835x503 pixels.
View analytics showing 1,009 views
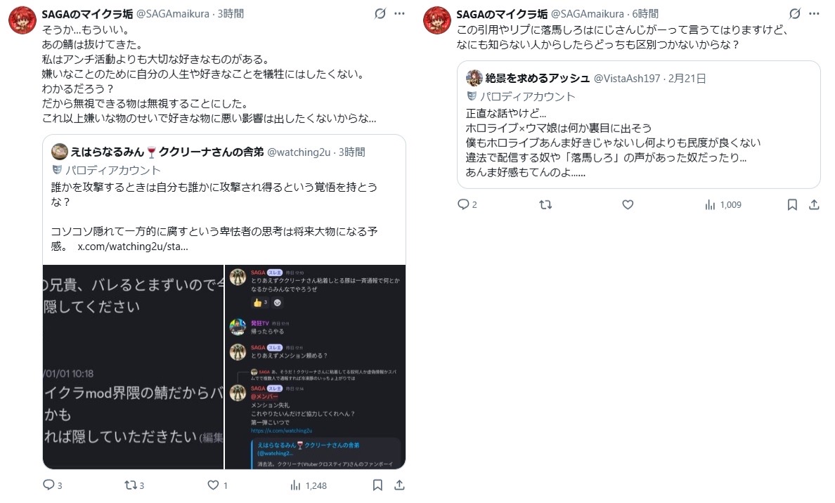click(x=723, y=205)
